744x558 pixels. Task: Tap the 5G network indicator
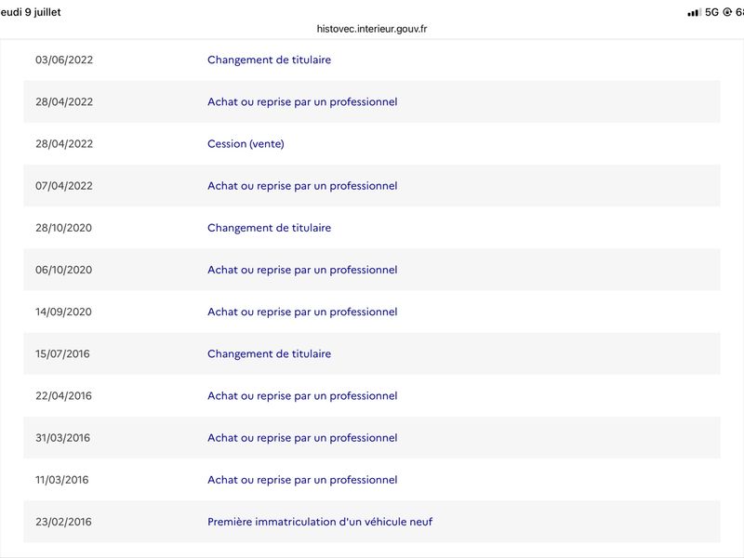point(711,12)
